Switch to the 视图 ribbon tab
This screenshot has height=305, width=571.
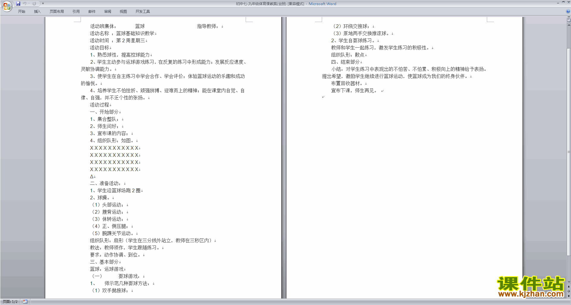[x=123, y=12]
